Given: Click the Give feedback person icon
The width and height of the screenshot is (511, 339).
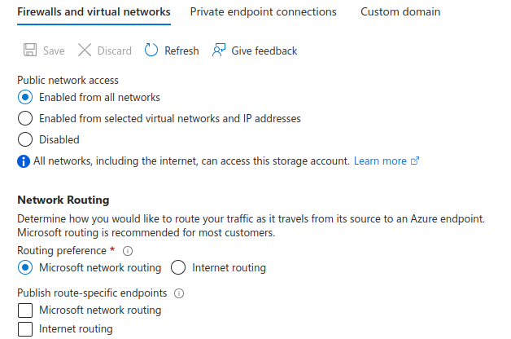Looking at the screenshot, I should 218,51.
